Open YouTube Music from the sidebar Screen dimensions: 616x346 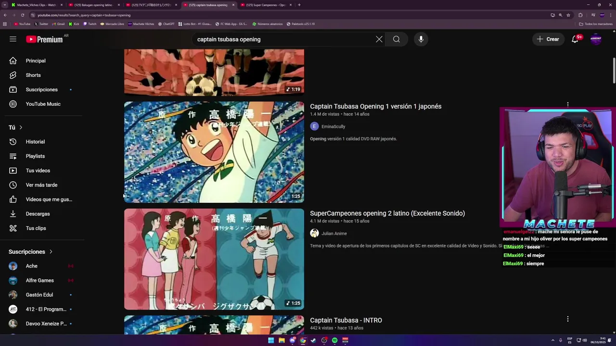tap(42, 104)
